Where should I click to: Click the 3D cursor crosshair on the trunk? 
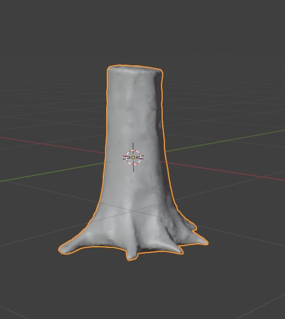[x=133, y=157]
